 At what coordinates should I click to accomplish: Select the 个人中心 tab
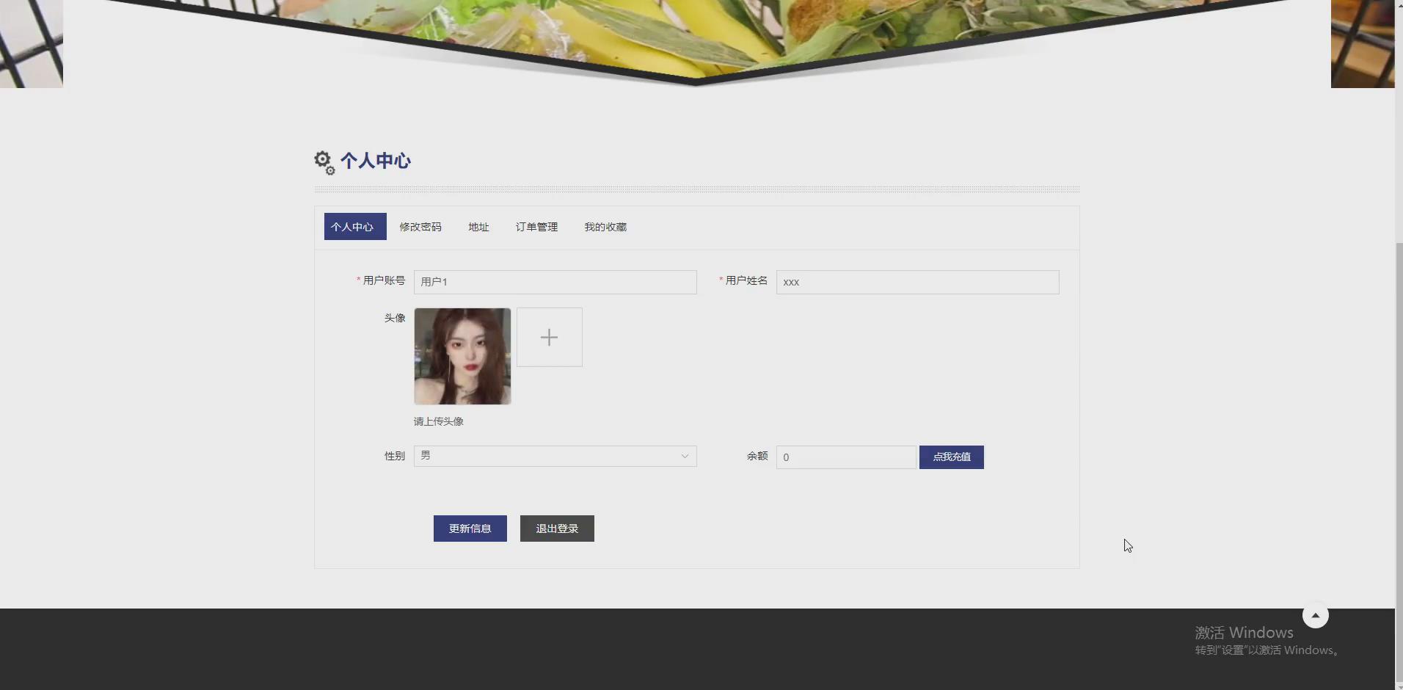(x=354, y=227)
